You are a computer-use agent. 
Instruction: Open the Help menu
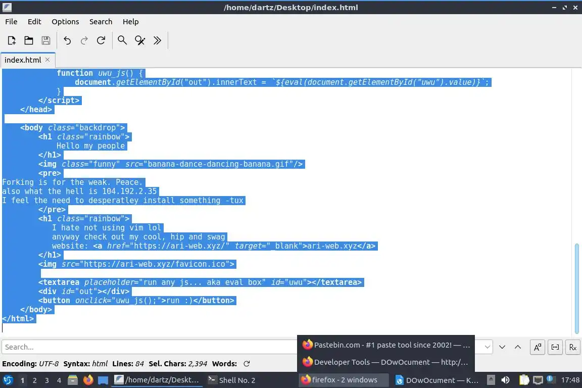(131, 22)
